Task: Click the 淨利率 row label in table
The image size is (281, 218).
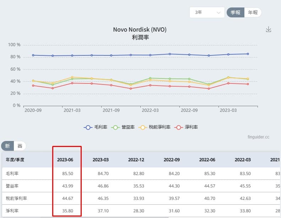Action: [x=12, y=211]
